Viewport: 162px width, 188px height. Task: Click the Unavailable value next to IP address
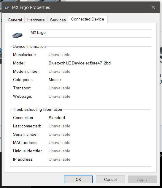[59, 159]
